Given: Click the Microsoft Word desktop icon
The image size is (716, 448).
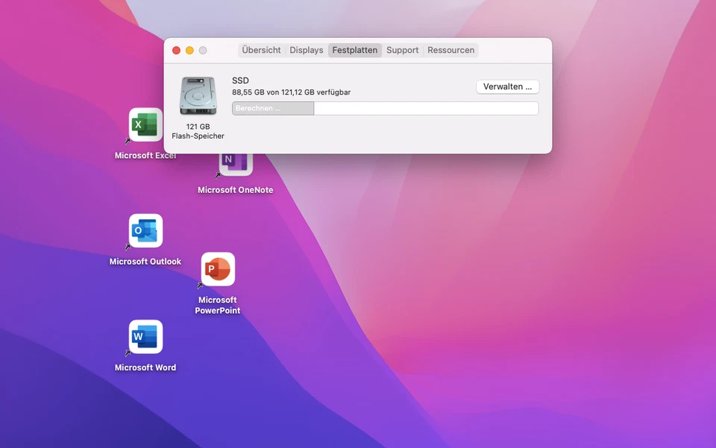Looking at the screenshot, I should coord(145,337).
